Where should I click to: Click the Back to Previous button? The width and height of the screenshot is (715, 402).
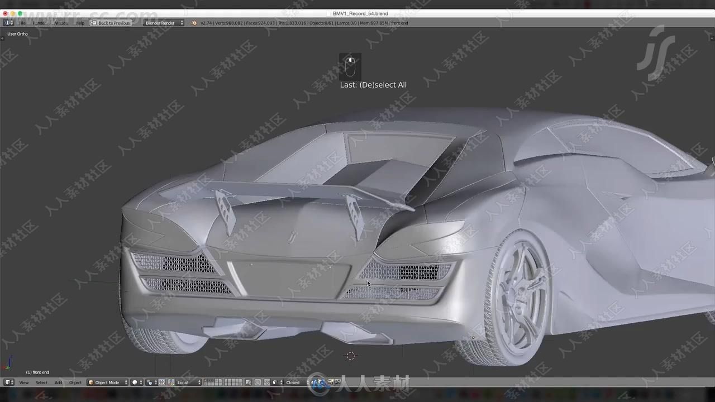111,23
